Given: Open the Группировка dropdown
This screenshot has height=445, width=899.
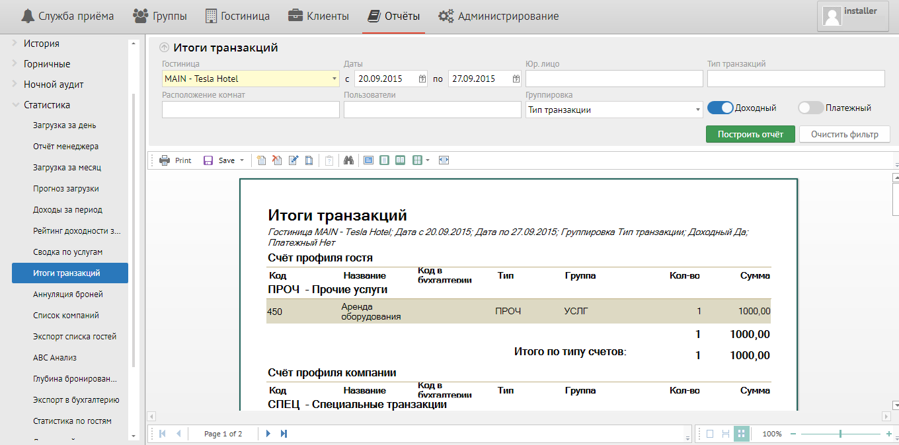Looking at the screenshot, I should click(697, 110).
